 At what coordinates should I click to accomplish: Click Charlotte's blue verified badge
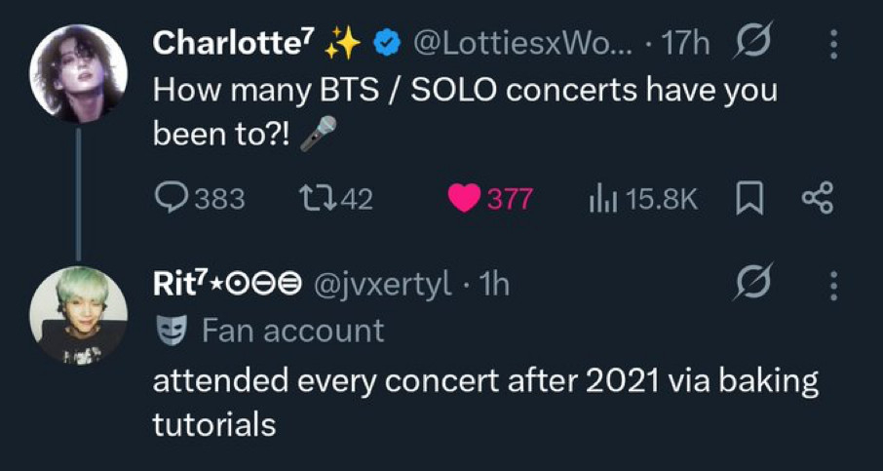387,45
